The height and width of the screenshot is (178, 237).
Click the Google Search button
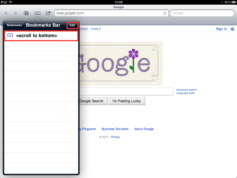[x=93, y=101]
